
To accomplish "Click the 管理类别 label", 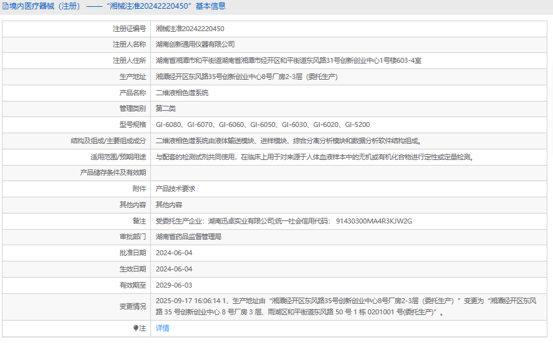I will pyautogui.click(x=133, y=108).
